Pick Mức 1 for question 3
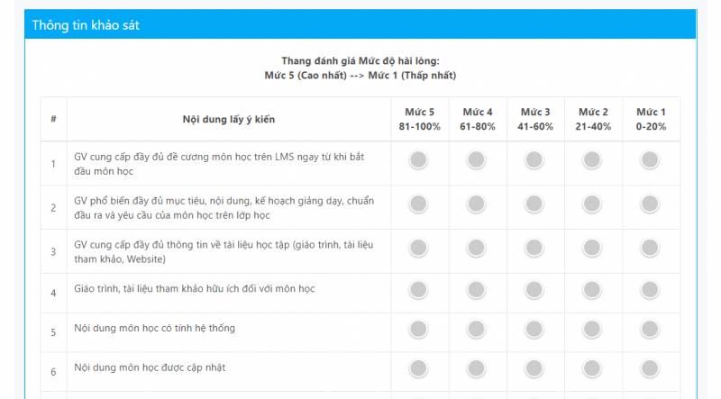721x399 pixels. pyautogui.click(x=649, y=248)
